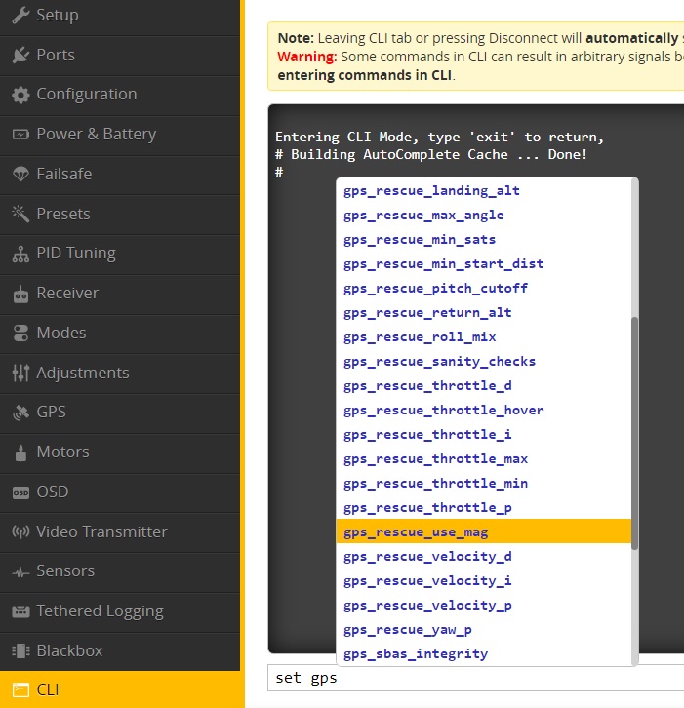
Task: Go to the Motors tab
Action: pos(62,452)
